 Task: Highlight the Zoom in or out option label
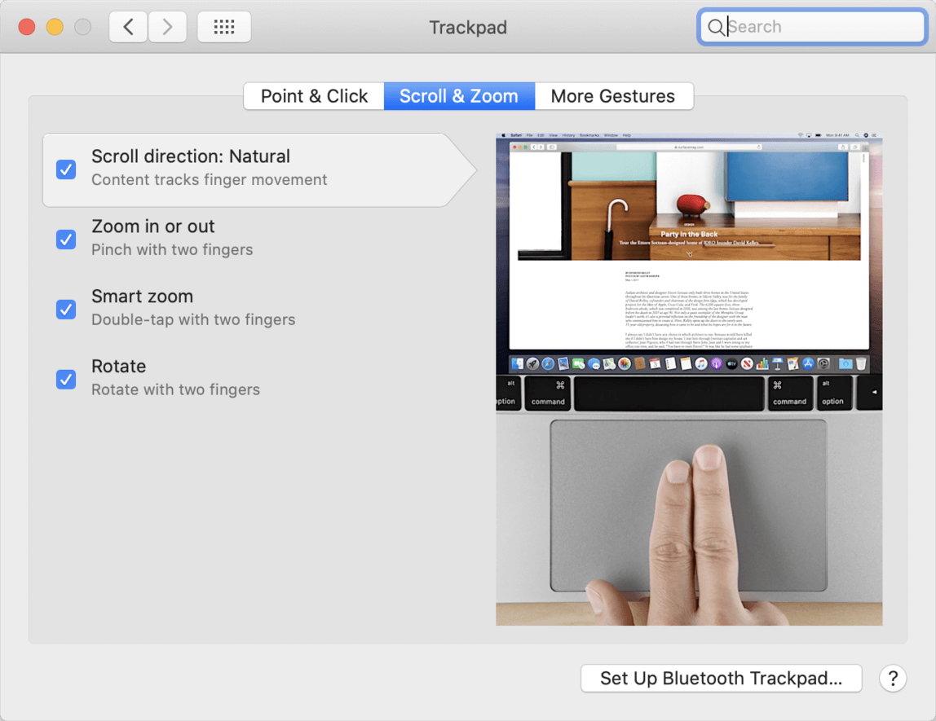tap(153, 226)
